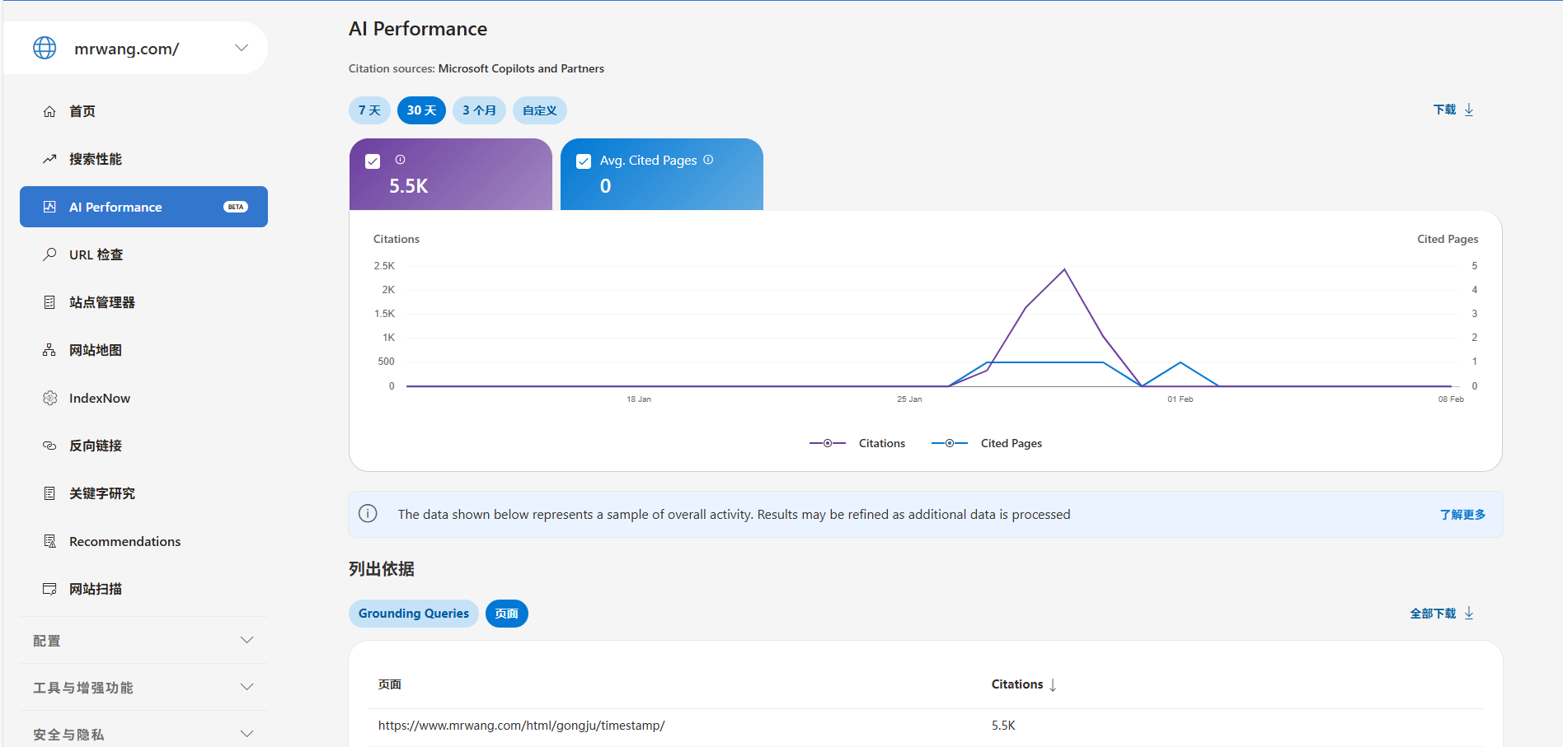The width and height of the screenshot is (1563, 747).
Task: Expand the 工具与增强功能 section
Action: [246, 687]
